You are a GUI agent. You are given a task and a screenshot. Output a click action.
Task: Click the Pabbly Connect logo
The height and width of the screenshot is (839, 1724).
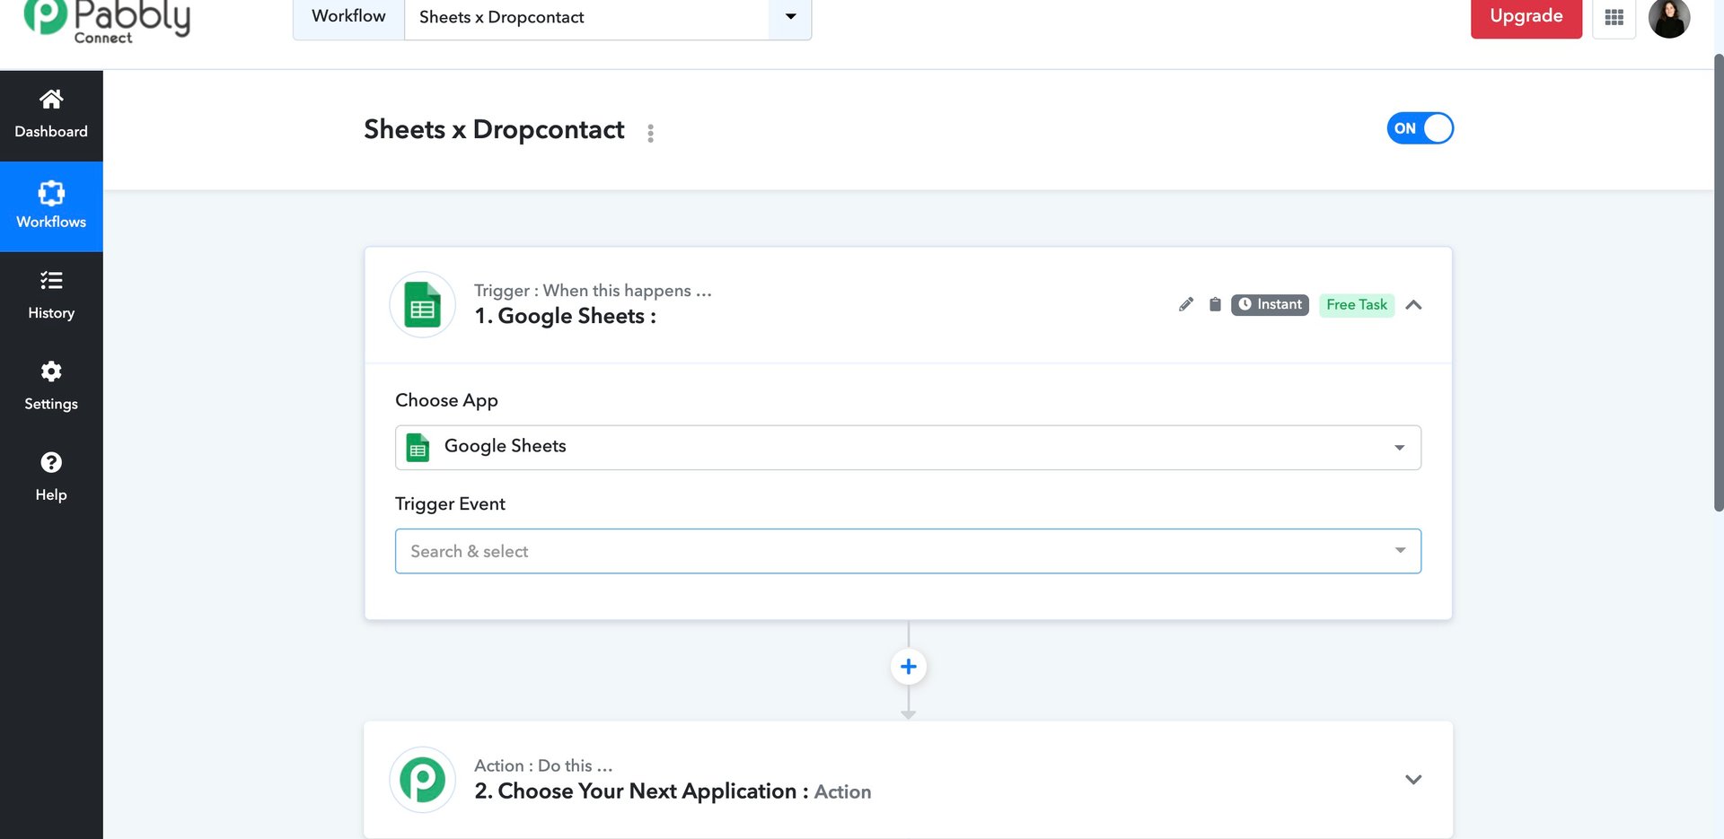(107, 20)
